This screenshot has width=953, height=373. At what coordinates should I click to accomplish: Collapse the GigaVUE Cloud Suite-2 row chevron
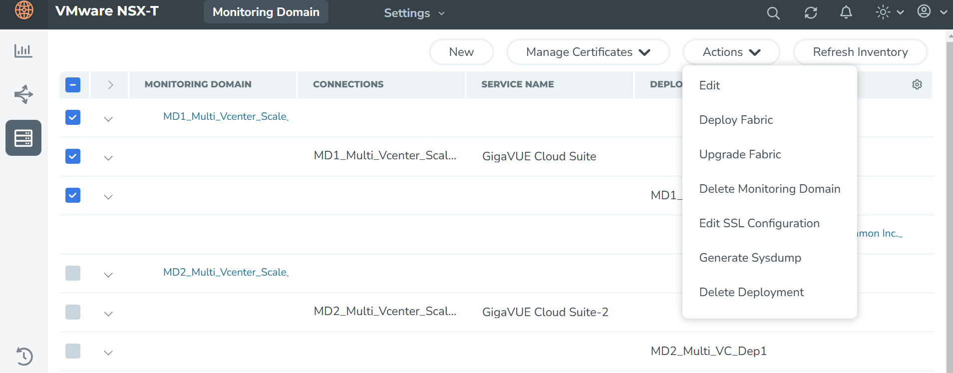pos(108,314)
